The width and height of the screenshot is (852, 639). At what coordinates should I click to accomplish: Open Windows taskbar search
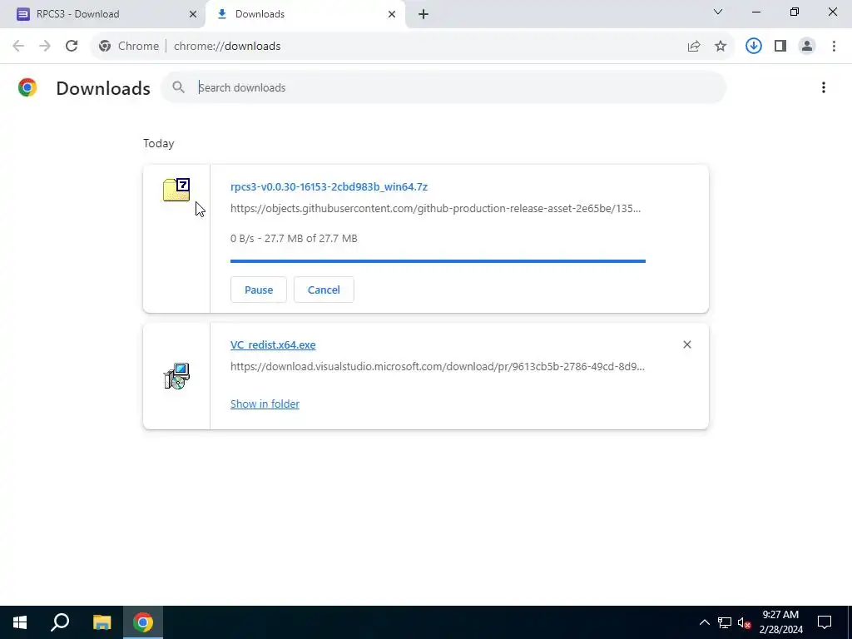pyautogui.click(x=60, y=622)
